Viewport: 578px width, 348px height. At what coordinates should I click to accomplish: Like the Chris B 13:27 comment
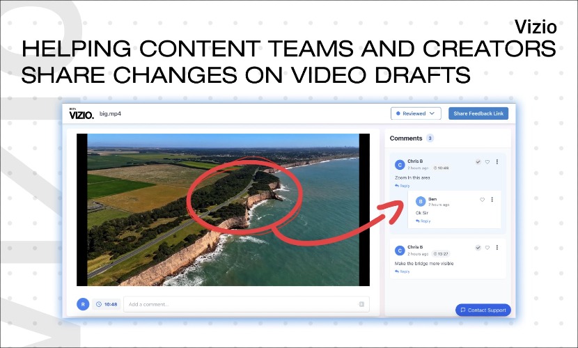(487, 248)
